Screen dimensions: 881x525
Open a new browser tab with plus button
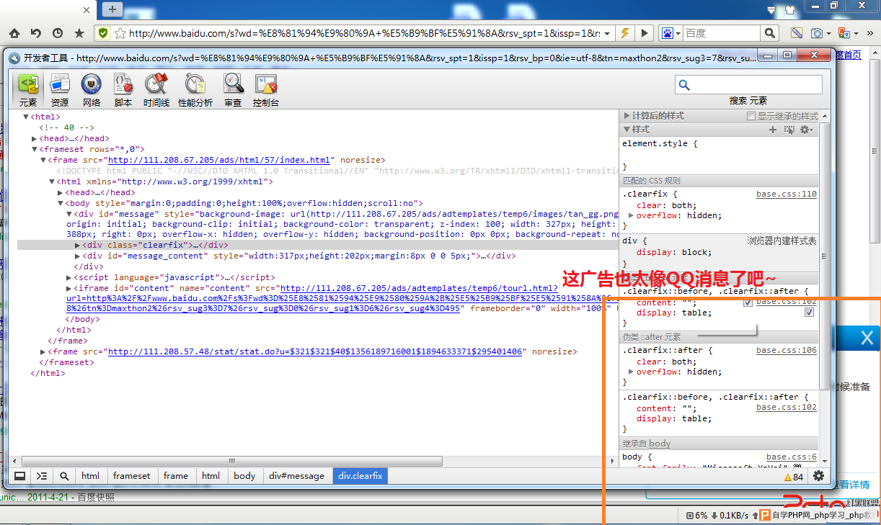112,9
